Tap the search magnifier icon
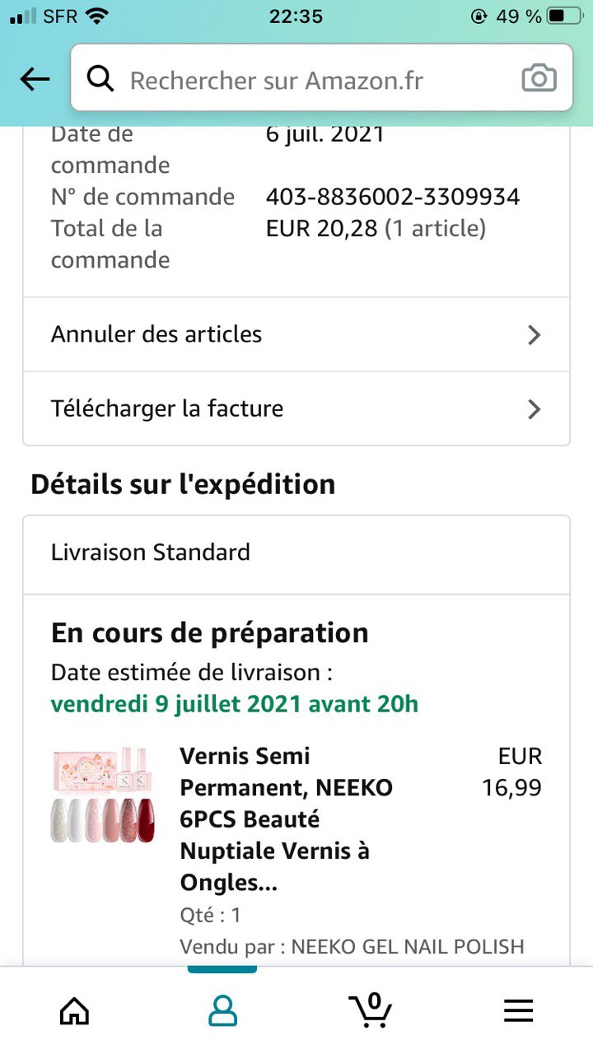The width and height of the screenshot is (593, 1054). (x=100, y=79)
